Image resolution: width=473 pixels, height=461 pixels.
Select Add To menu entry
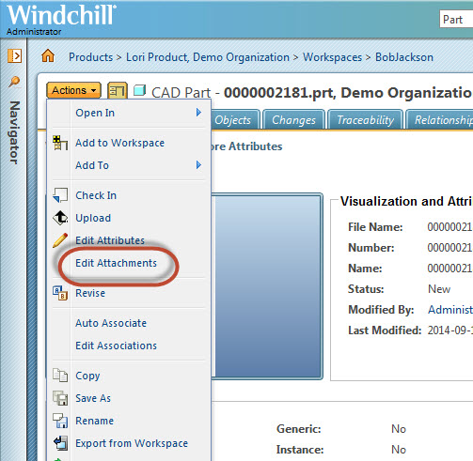(92, 165)
